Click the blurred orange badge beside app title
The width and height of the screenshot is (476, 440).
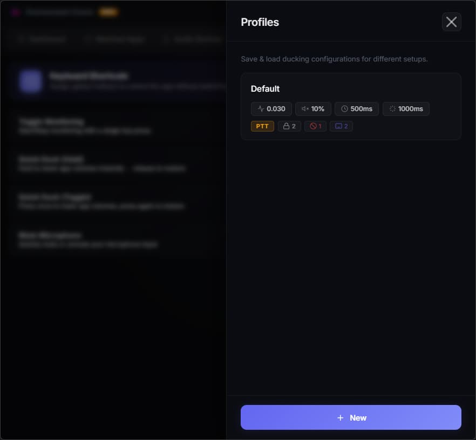[x=108, y=12]
